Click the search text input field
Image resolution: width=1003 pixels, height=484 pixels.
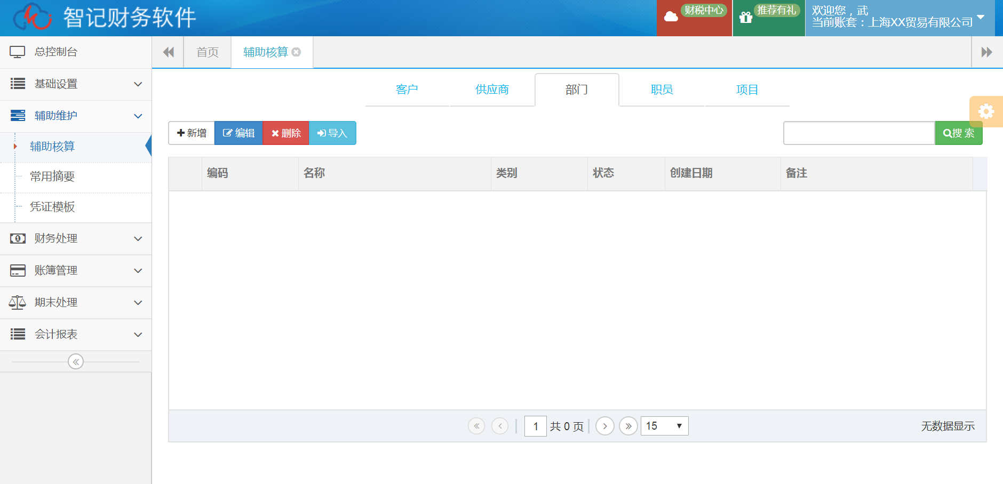858,133
